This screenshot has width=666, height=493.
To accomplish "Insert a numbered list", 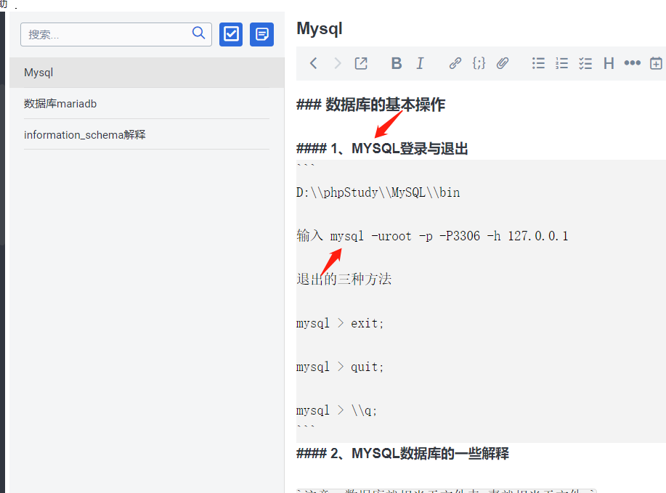I will tap(561, 63).
